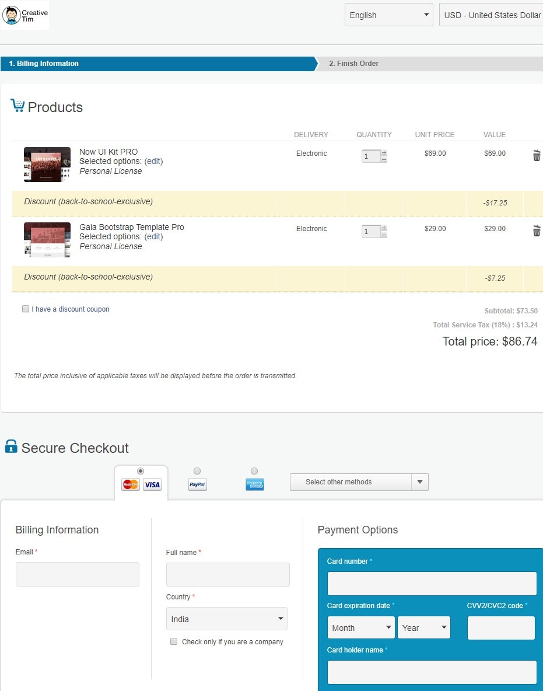543x691 pixels.
Task: Open Gaia Bootstrap Template Pro thumbnail
Action: pyautogui.click(x=47, y=240)
